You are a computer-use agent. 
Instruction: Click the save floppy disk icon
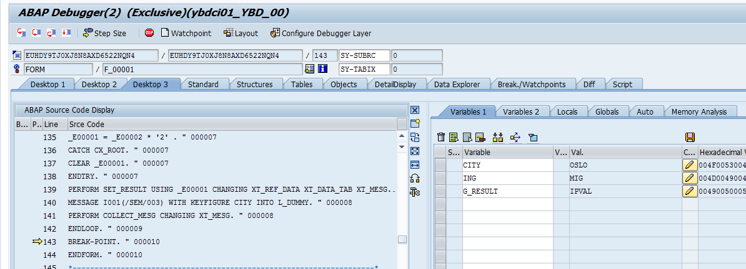pos(690,138)
